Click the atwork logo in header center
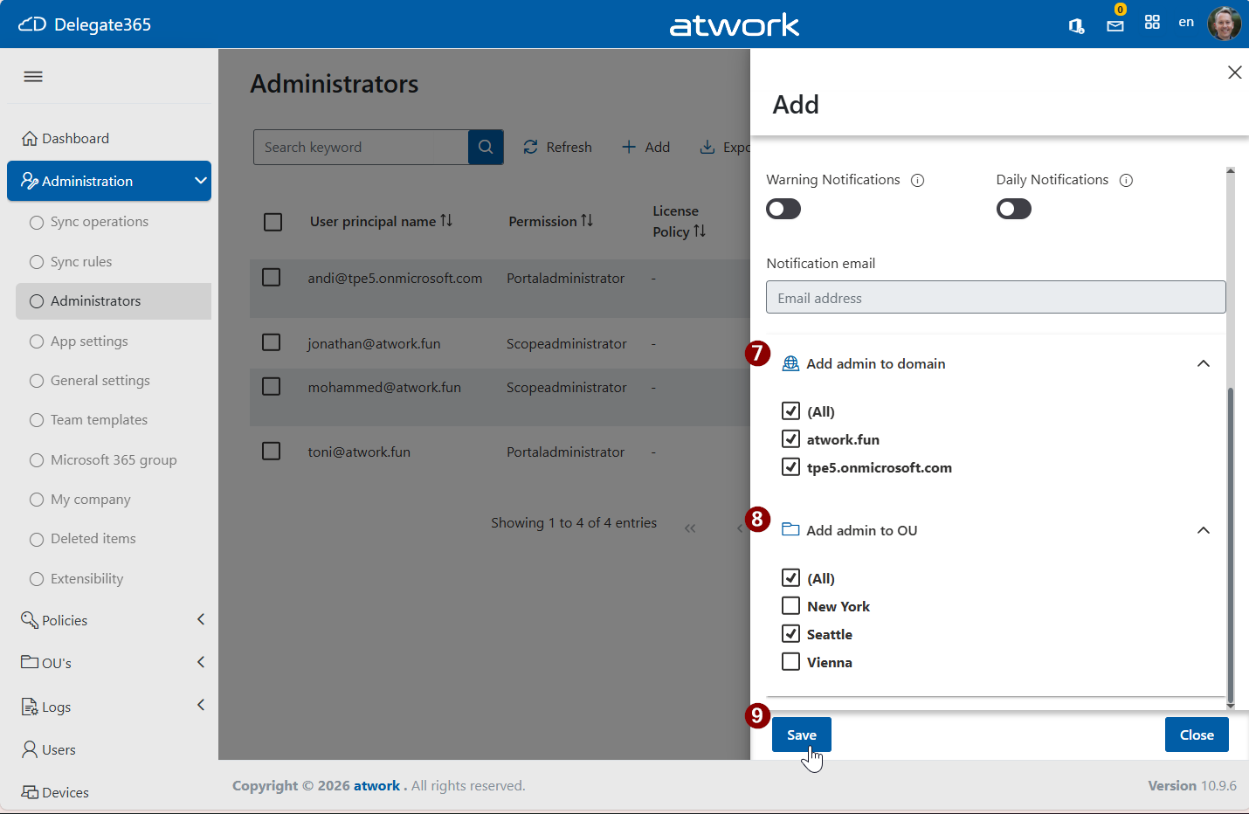This screenshot has width=1249, height=814. point(734,24)
